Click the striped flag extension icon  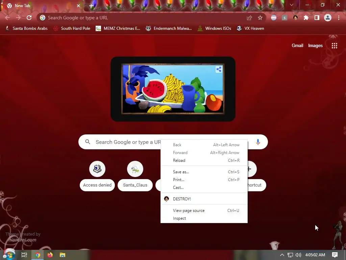tap(274, 18)
